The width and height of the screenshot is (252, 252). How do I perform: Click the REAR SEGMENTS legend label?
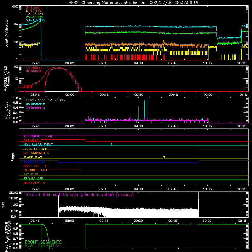pos(42,245)
